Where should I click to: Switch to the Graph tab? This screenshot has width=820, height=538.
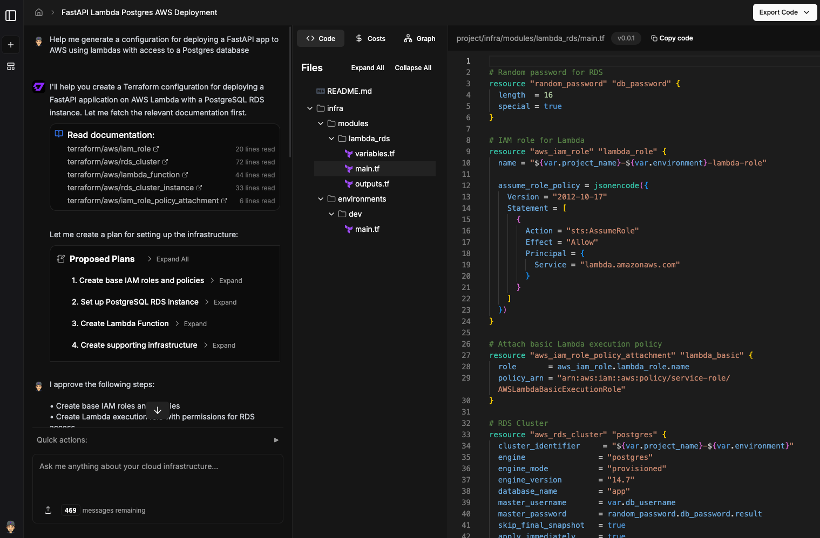(x=419, y=39)
